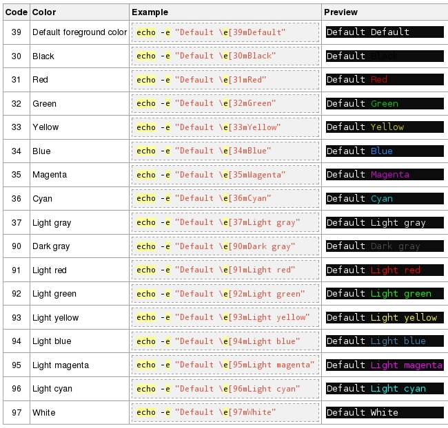
Task: Select code cell 93
Action: click(17, 318)
